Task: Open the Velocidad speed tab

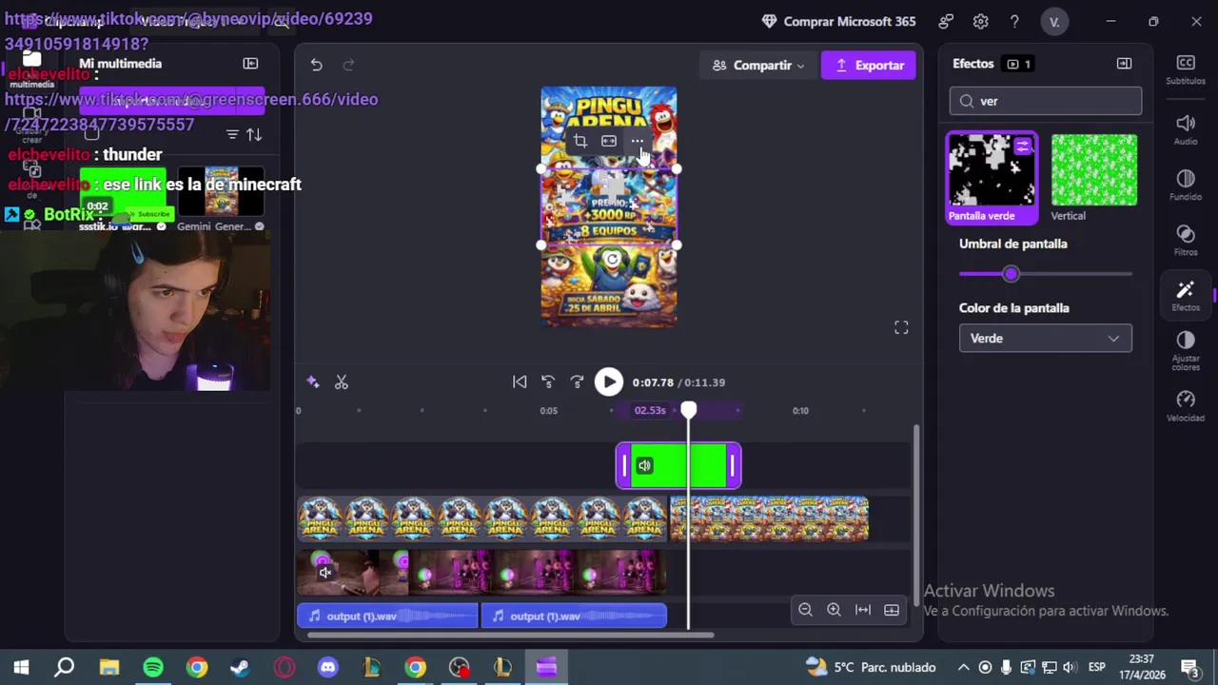Action: coord(1186,406)
